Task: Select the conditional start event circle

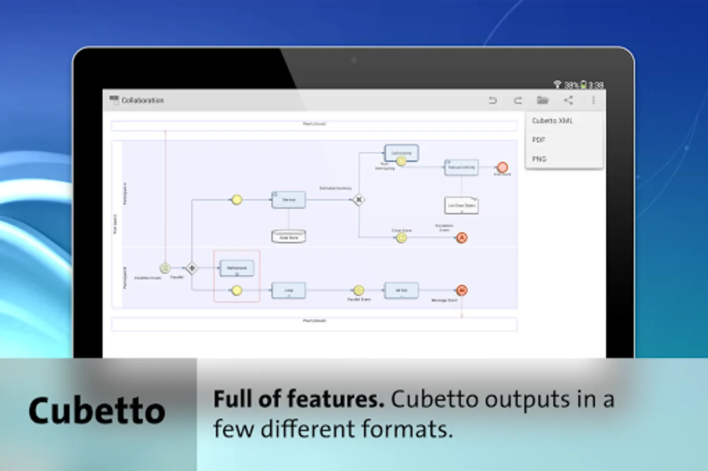Action: pyautogui.click(x=165, y=268)
